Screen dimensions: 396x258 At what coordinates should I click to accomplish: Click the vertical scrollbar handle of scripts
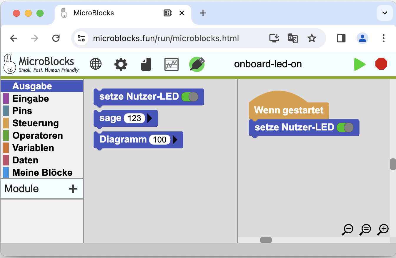393,164
